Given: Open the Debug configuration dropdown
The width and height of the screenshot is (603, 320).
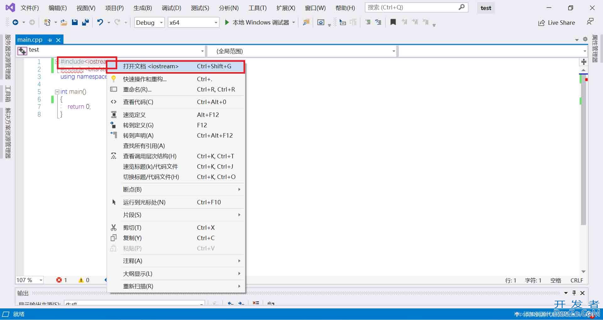Looking at the screenshot, I should [161, 23].
